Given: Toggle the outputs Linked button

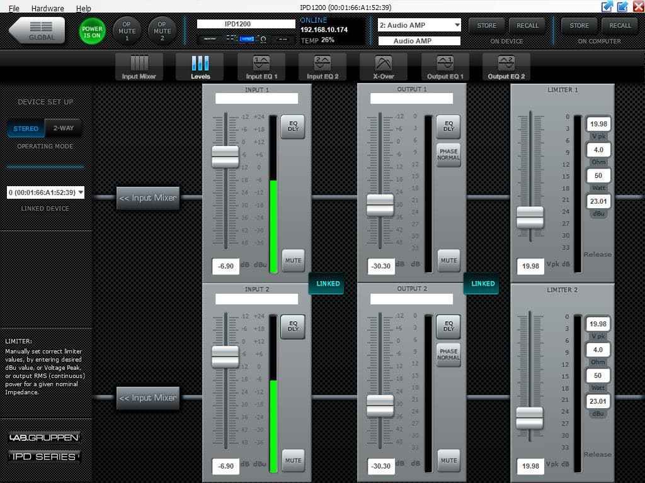Looking at the screenshot, I should pos(482,284).
